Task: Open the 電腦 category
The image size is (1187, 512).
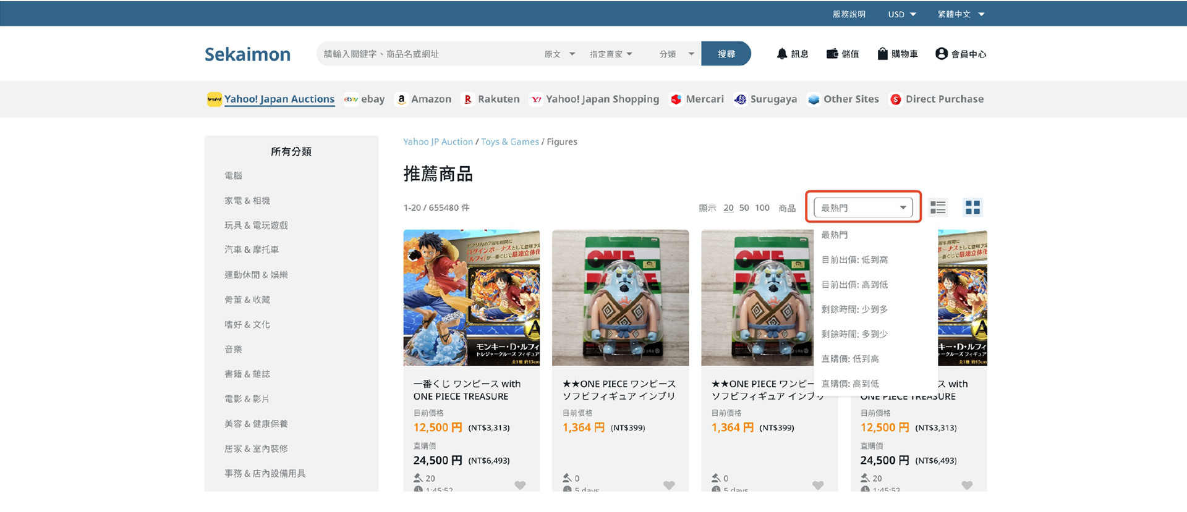Action: (233, 176)
